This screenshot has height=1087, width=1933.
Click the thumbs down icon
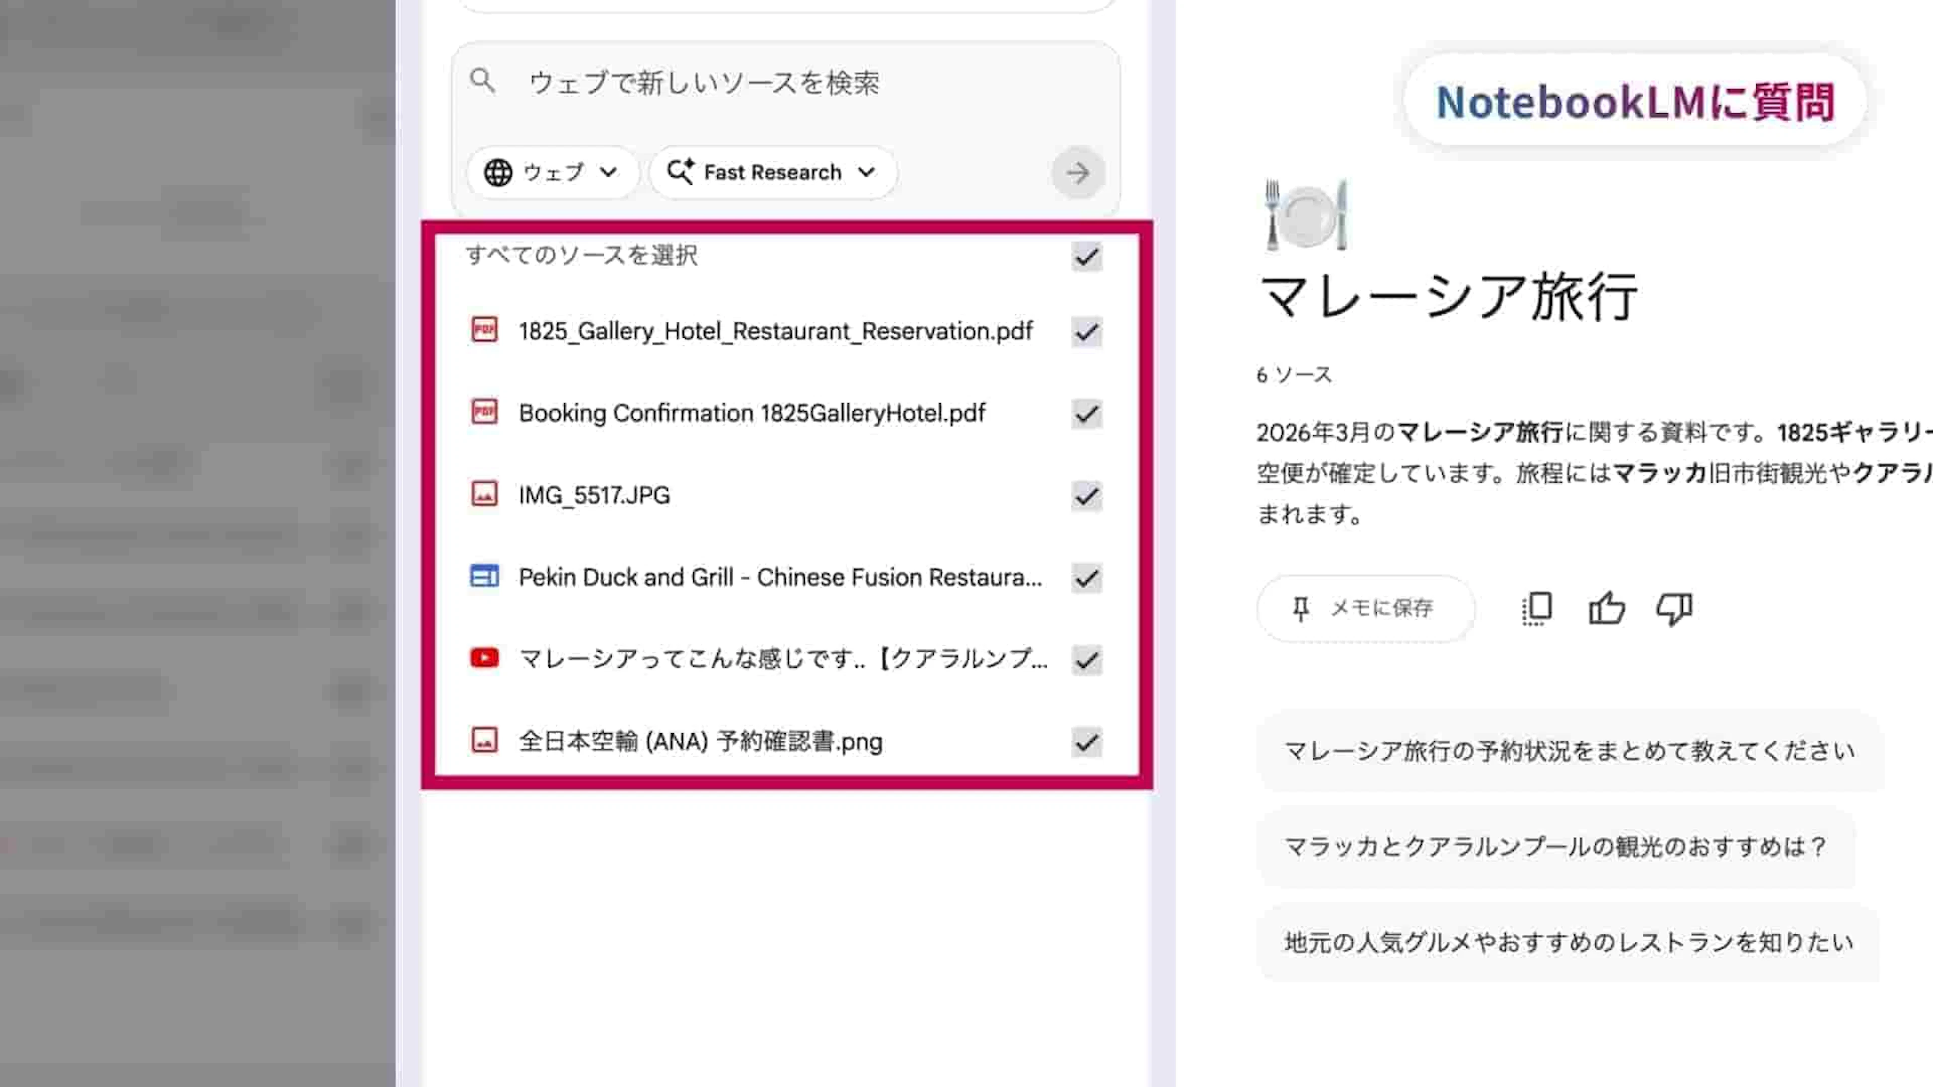tap(1674, 608)
